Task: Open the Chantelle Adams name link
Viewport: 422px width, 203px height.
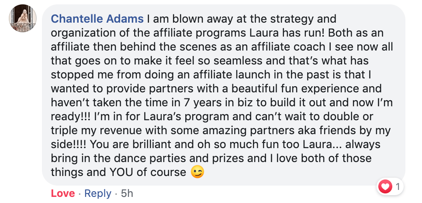Action: coord(97,19)
